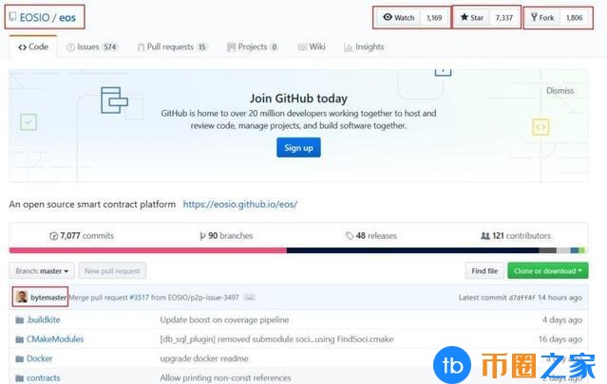
Task: Open latest commit hash d7dff4f
Action: click(x=522, y=298)
